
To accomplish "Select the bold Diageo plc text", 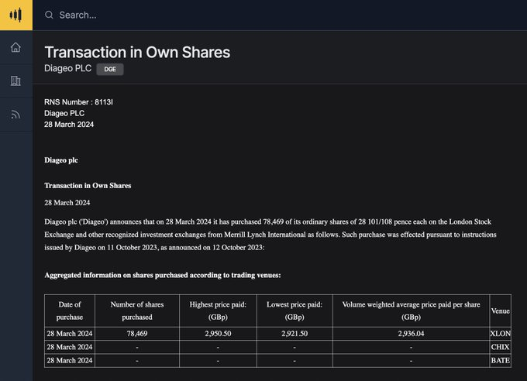I will (x=61, y=160).
